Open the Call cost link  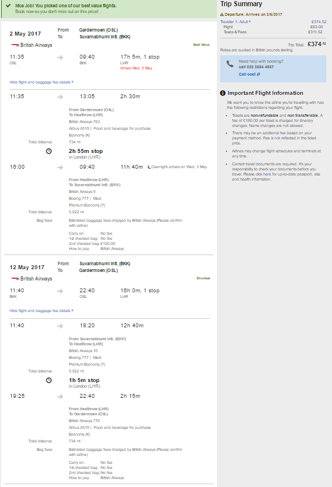(250, 74)
